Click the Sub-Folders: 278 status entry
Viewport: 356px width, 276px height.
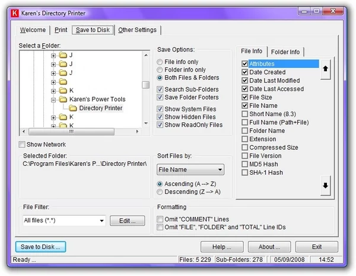239,259
